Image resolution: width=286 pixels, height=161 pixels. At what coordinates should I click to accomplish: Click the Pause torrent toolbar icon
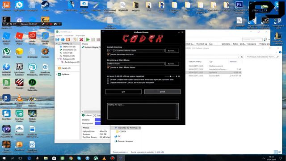click(x=93, y=40)
